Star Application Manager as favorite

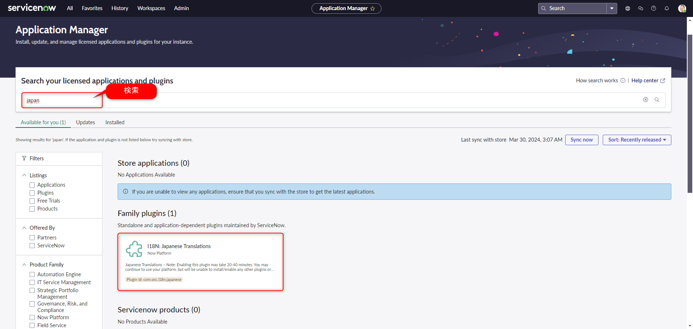(373, 8)
